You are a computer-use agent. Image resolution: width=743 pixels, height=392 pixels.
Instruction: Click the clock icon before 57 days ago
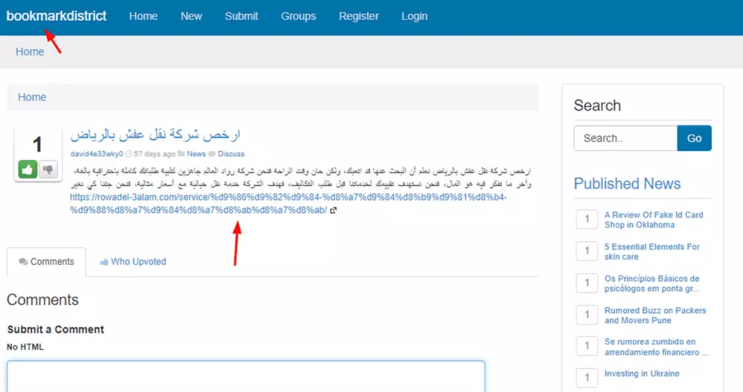coord(129,154)
